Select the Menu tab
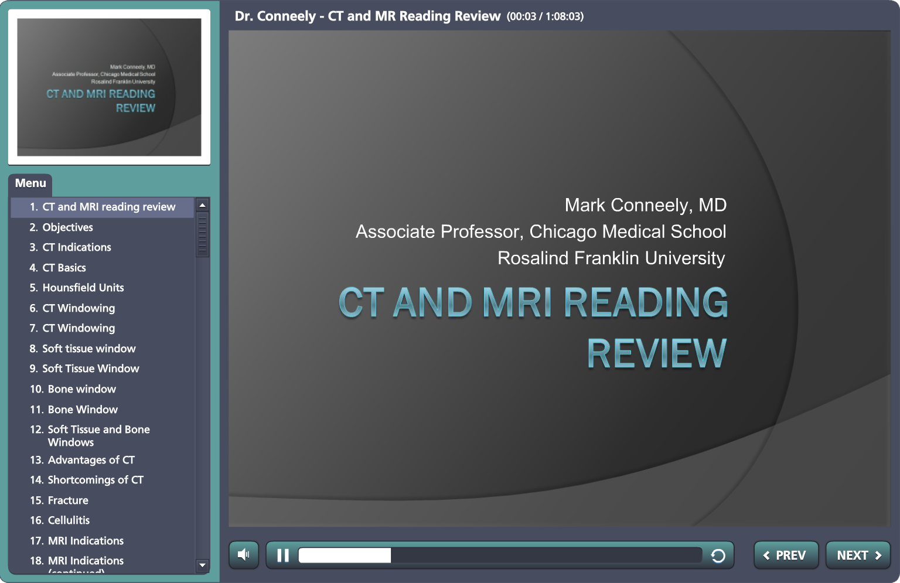The width and height of the screenshot is (900, 583). pos(30,183)
